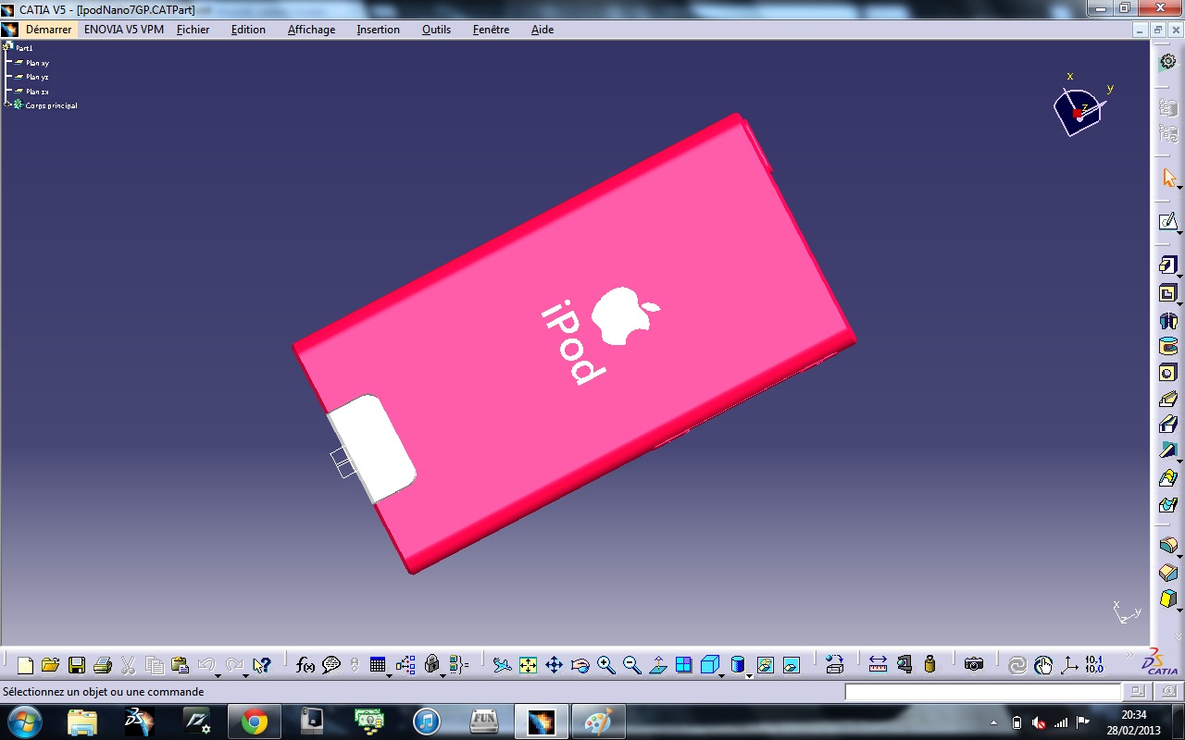Screen dimensions: 1185x740
Task: Open the Redo history dropdown arrow
Action: point(245,675)
